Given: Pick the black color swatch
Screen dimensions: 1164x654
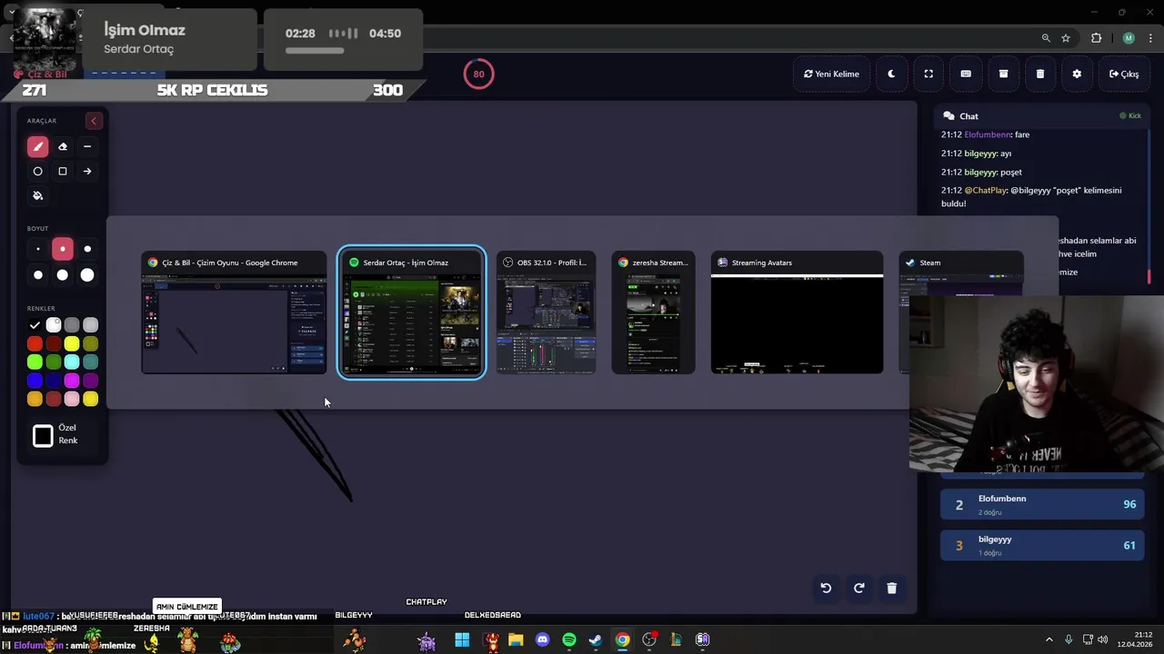Looking at the screenshot, I should tap(35, 325).
